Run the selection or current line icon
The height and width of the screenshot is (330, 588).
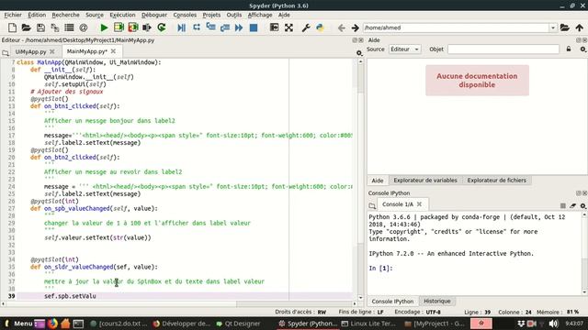tap(147, 27)
